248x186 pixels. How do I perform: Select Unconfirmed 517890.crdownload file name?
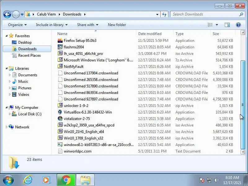pos(91,86)
